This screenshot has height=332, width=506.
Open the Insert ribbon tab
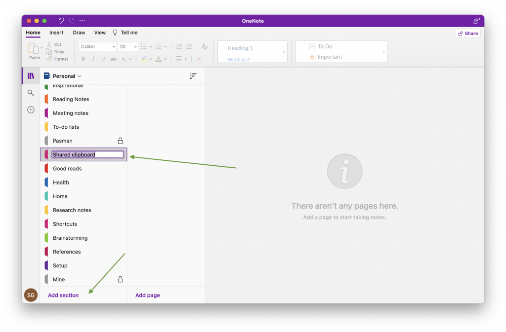click(56, 33)
